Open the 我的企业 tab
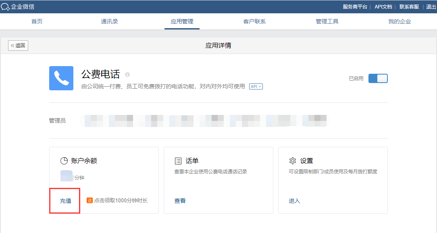437x233 pixels. click(x=400, y=21)
